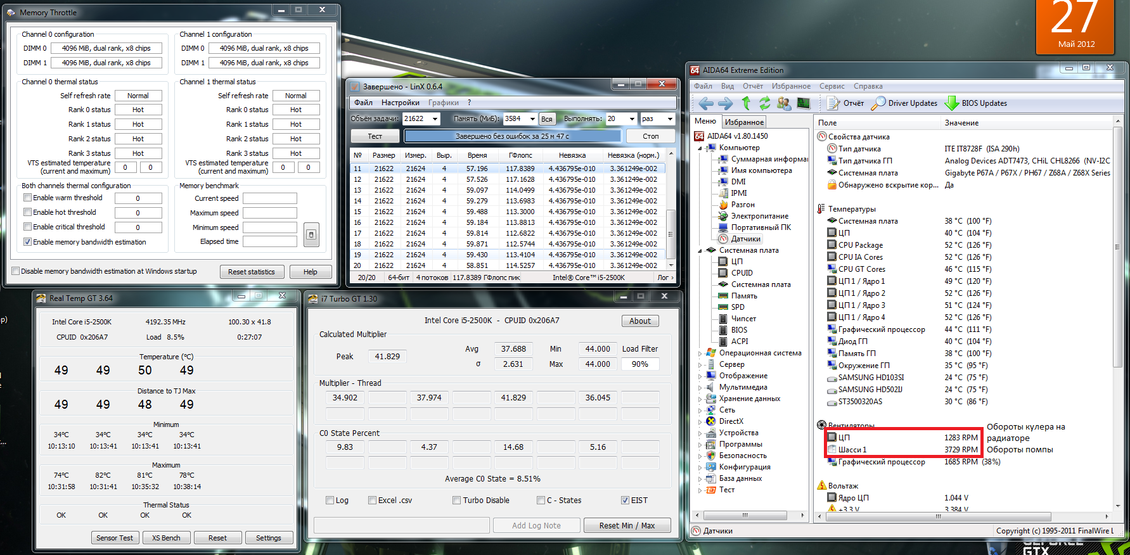Open LinX Выполнять count dropdown

coord(632,119)
